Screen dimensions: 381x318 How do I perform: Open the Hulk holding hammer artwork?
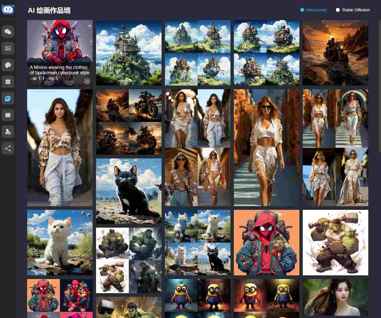point(335,242)
